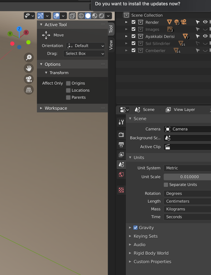Open Tool properties tab with wrench icon

121,122
